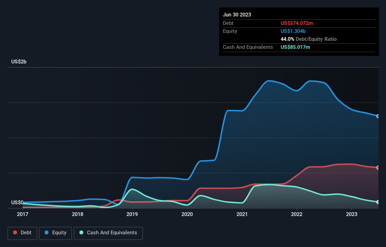Click the US$1.304b equity value
The width and height of the screenshot is (386, 247).
pos(293,31)
